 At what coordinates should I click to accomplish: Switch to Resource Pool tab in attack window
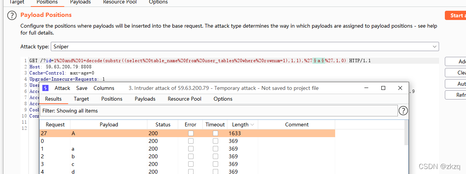point(184,99)
